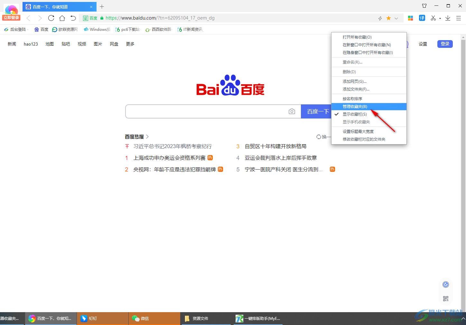
Task: Choose 按名称排序 menu entry
Action: pos(369,99)
